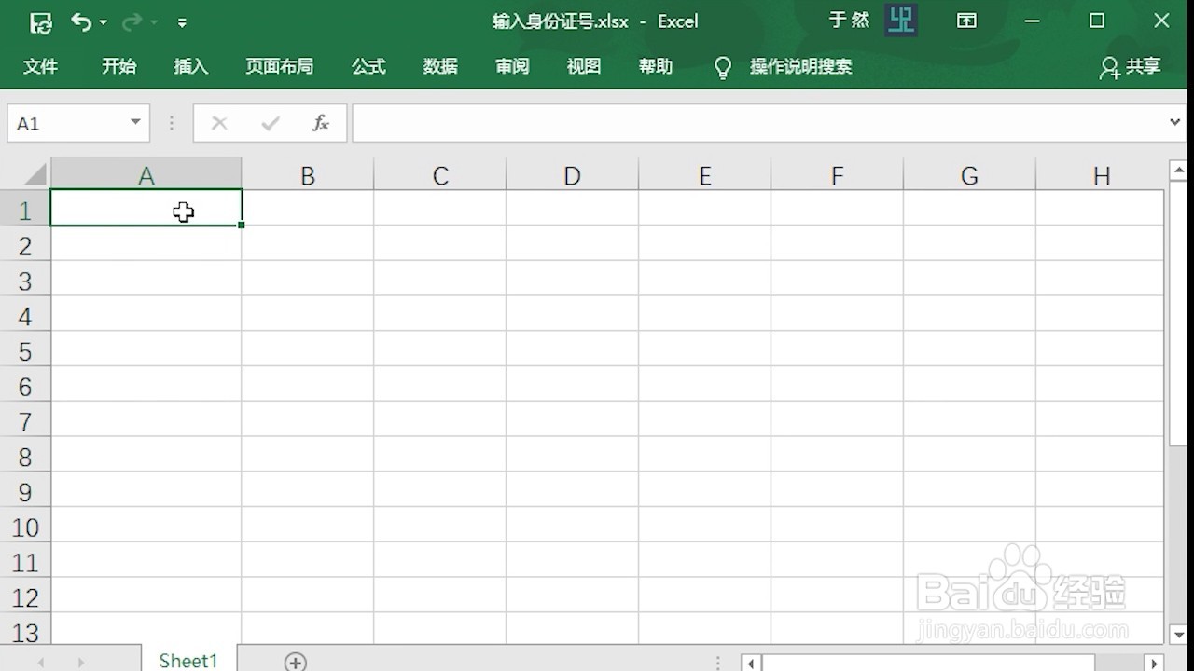1194x671 pixels.
Task: Click the 操作说明搜索 lightbulb icon
Action: [722, 66]
